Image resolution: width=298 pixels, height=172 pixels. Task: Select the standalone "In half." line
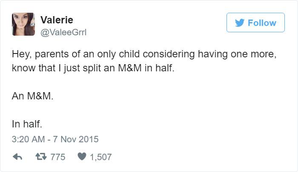coord(27,124)
